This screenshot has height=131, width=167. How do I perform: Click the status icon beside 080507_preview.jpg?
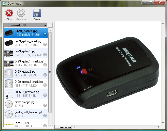click(x=45, y=95)
